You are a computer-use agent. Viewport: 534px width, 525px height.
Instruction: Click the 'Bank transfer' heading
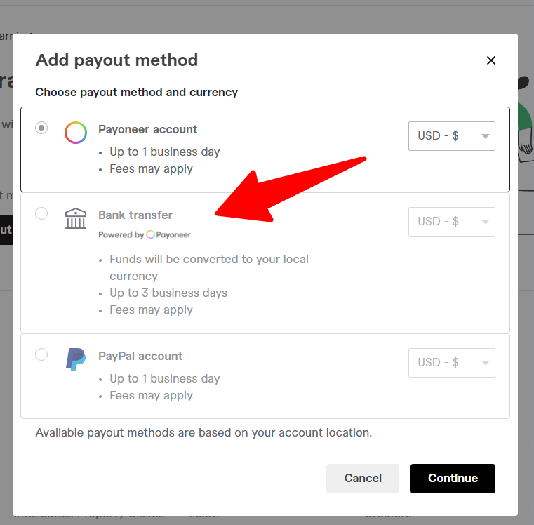(135, 215)
